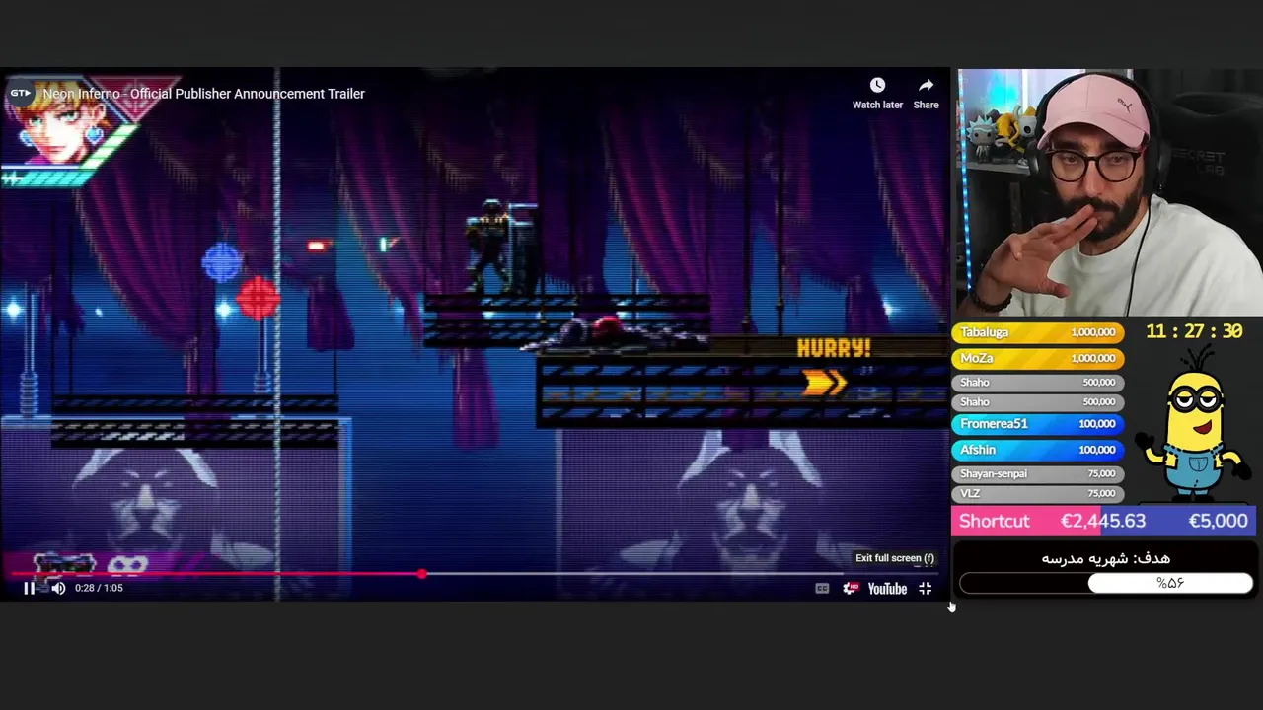Seek within the unplayed gray progress bar
The width and height of the screenshot is (1263, 710).
(682, 573)
